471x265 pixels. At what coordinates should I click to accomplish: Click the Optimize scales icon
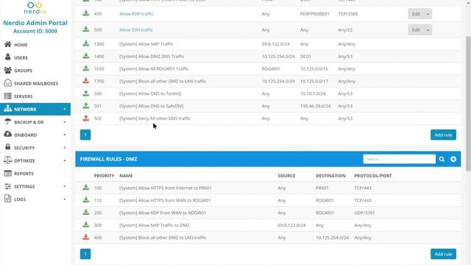coord(8,160)
